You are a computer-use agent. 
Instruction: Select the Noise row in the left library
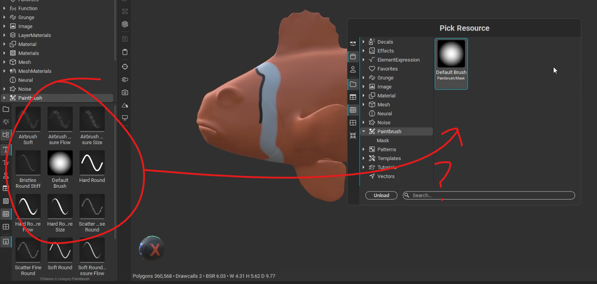[x=57, y=89]
